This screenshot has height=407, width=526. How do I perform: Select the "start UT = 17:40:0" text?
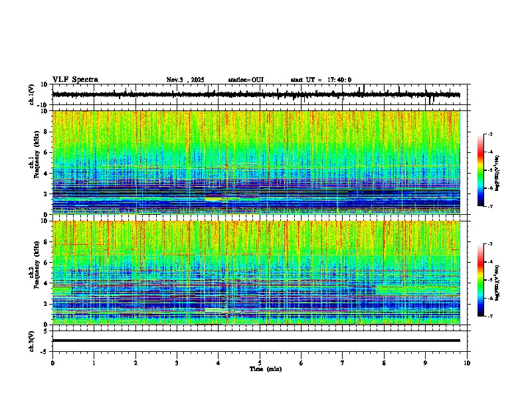(x=321, y=80)
